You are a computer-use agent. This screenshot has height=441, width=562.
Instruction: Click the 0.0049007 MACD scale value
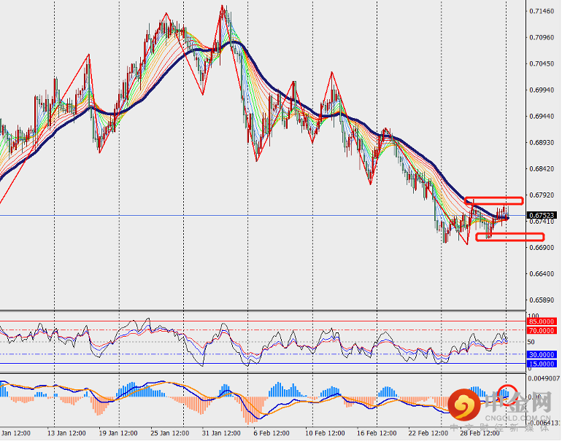pos(543,379)
